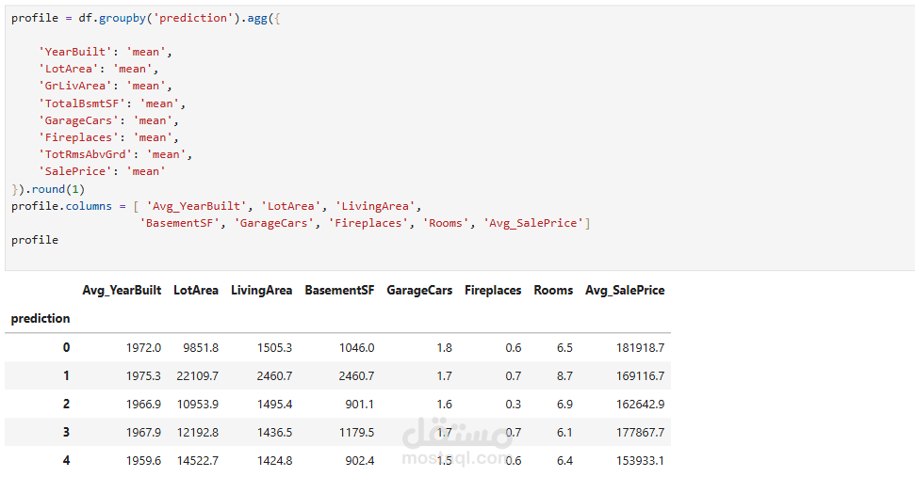Select row index 3 in the table

(66, 432)
